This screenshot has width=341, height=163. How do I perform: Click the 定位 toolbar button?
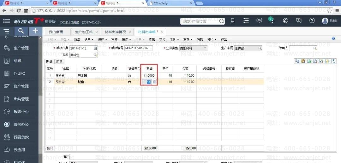(x=162, y=39)
